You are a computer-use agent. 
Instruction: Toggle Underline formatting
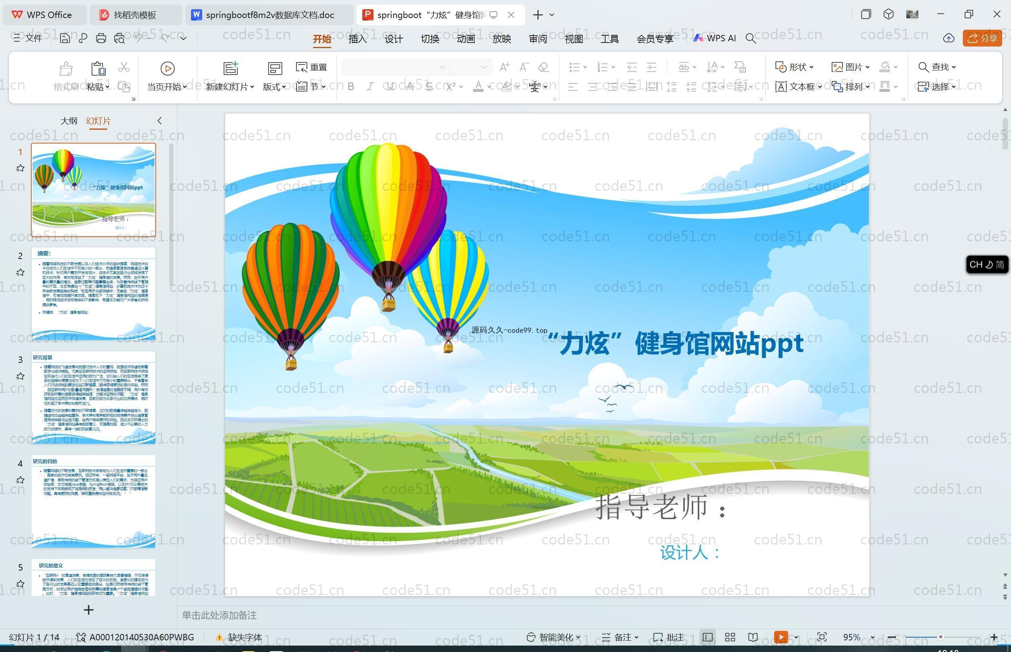pyautogui.click(x=390, y=87)
